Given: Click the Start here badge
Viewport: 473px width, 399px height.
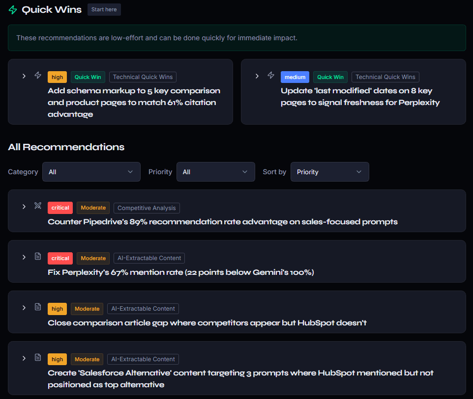Looking at the screenshot, I should 104,10.
